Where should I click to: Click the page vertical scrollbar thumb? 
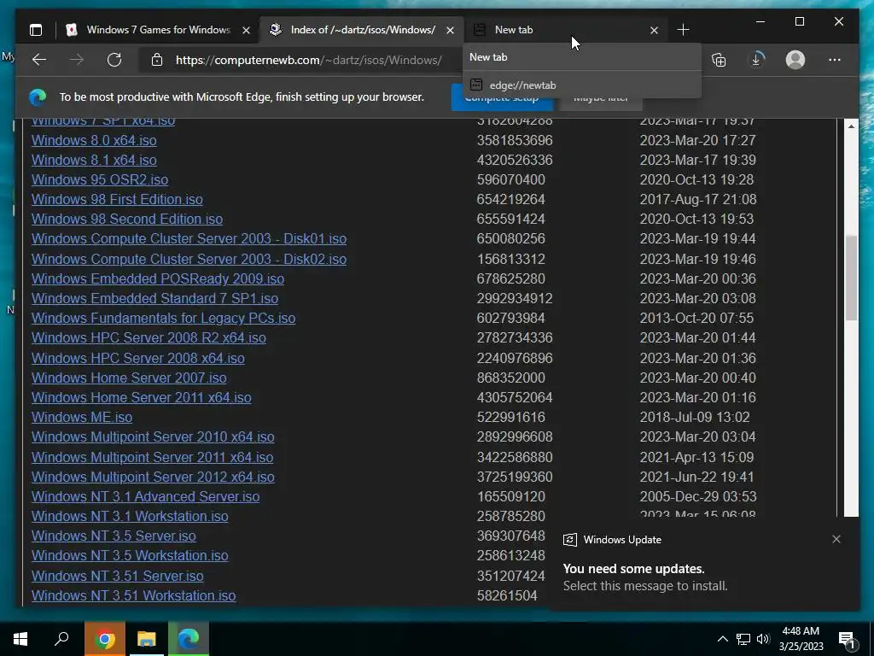click(x=851, y=278)
